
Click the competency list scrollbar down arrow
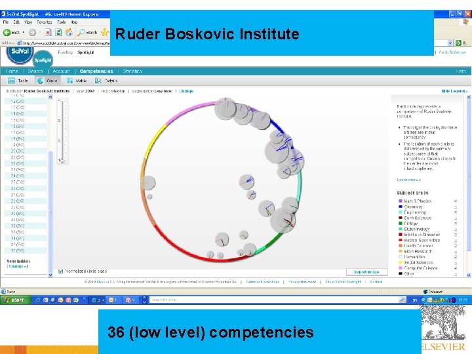50,275
